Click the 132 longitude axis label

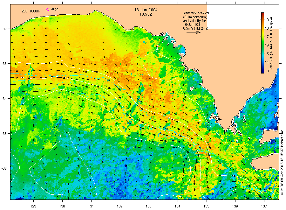(120, 206)
